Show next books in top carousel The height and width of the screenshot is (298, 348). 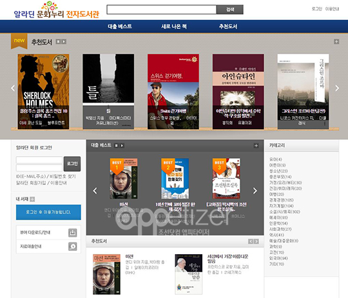[x=337, y=88]
